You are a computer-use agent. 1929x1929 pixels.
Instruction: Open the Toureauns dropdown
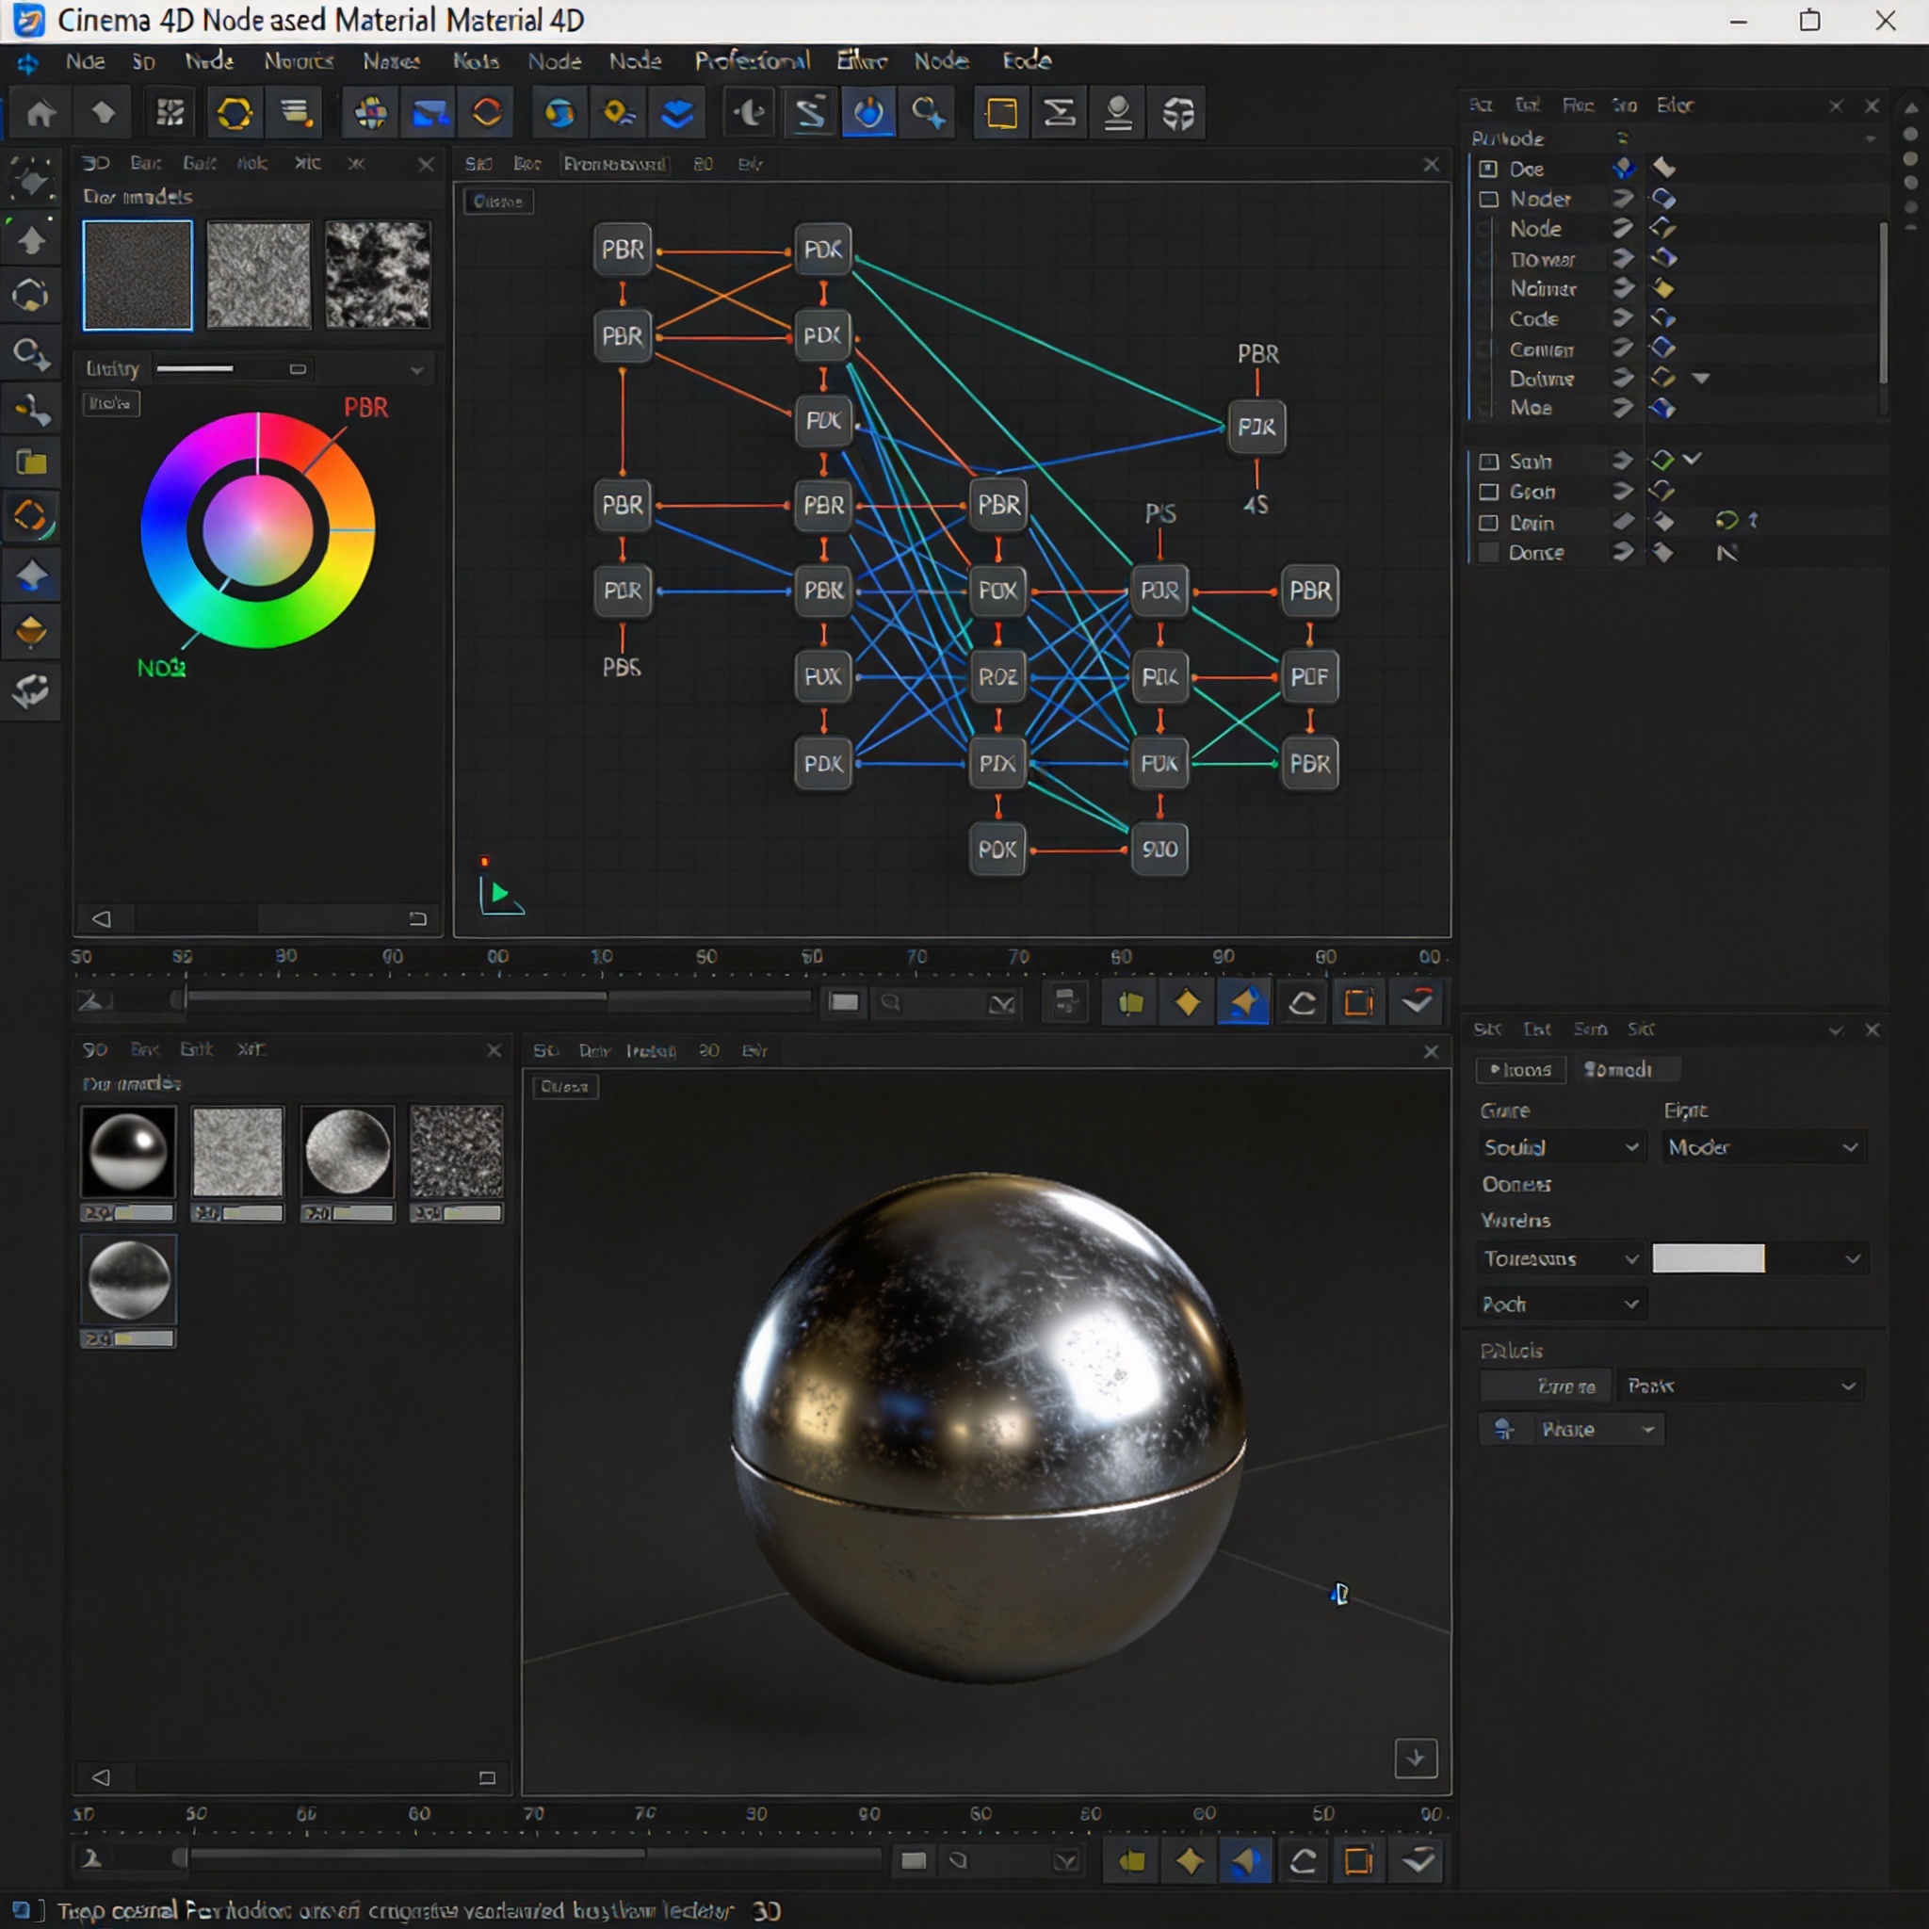pyautogui.click(x=1561, y=1258)
